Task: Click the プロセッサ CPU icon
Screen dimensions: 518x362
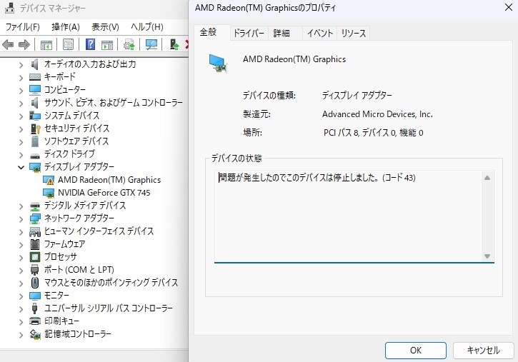Action: coord(35,257)
